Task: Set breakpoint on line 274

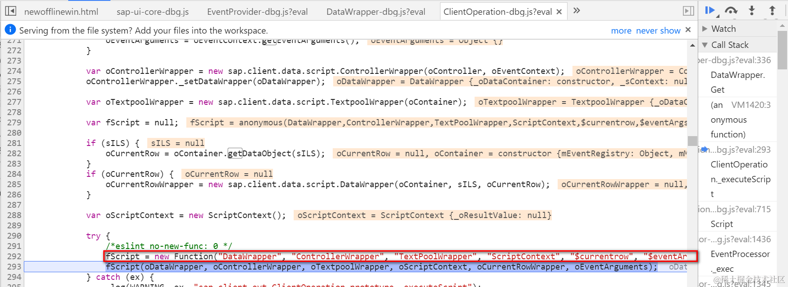Action: [x=14, y=71]
